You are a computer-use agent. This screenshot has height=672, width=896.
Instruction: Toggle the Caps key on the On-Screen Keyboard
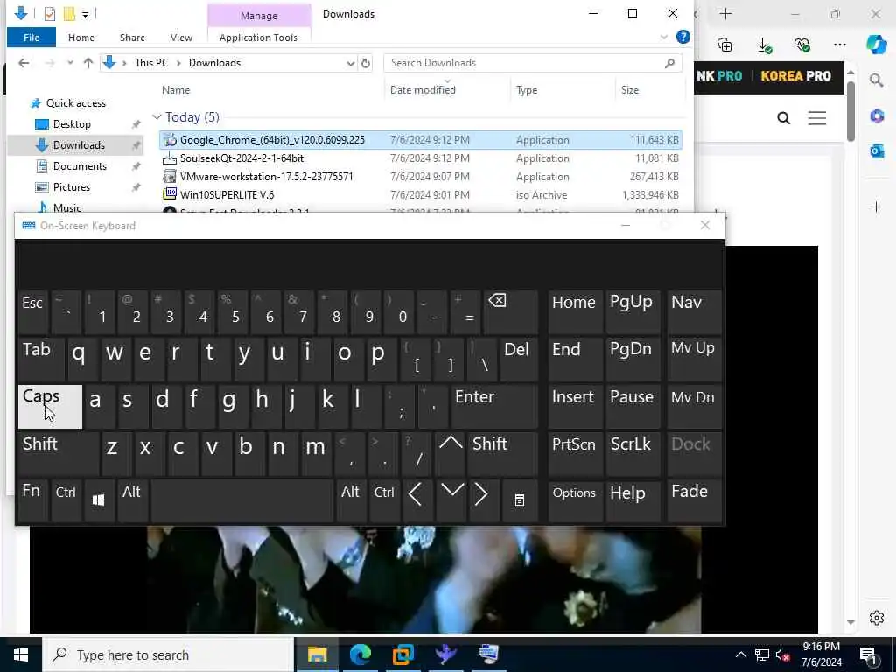[50, 406]
